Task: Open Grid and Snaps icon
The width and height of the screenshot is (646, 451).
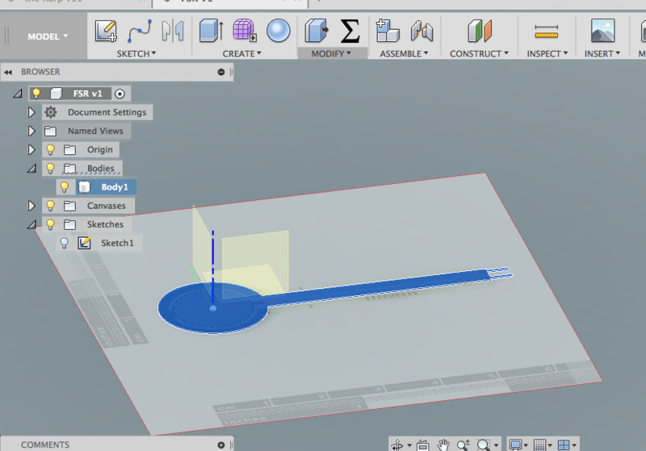Action: (x=539, y=445)
